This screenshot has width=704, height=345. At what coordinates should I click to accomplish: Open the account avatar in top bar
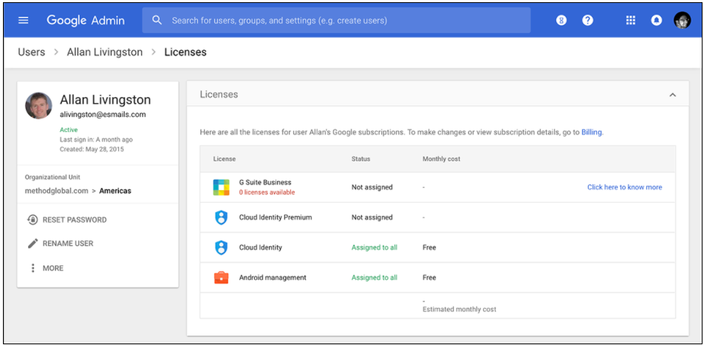coord(682,21)
